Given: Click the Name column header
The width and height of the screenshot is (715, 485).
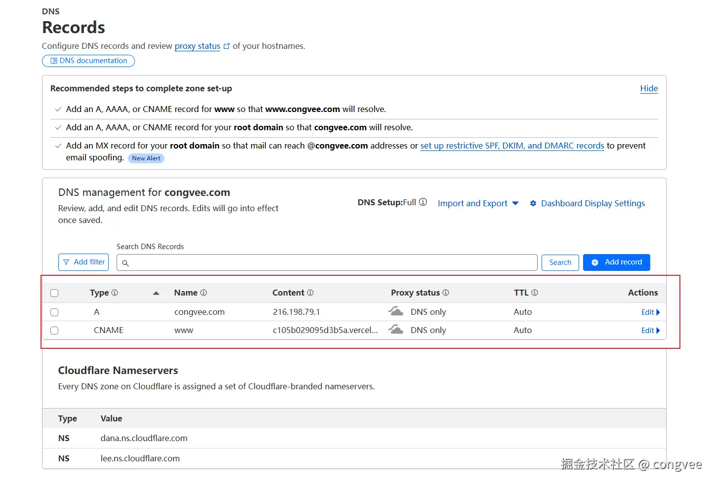Looking at the screenshot, I should point(186,293).
